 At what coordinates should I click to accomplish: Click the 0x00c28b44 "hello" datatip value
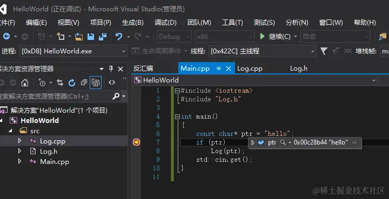tap(321, 142)
